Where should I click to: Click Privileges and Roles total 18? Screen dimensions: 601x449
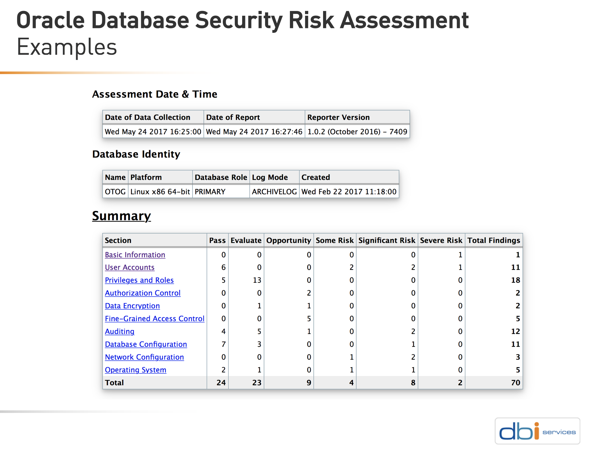pyautogui.click(x=516, y=280)
